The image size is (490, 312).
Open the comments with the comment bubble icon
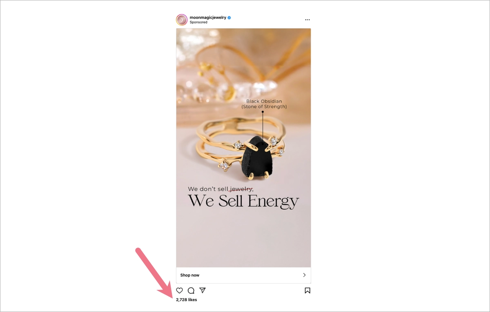click(x=191, y=290)
